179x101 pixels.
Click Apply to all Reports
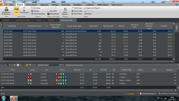coord(92,8)
